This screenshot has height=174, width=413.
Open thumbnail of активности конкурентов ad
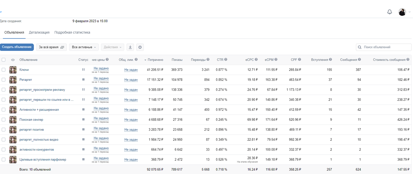pyautogui.click(x=13, y=150)
